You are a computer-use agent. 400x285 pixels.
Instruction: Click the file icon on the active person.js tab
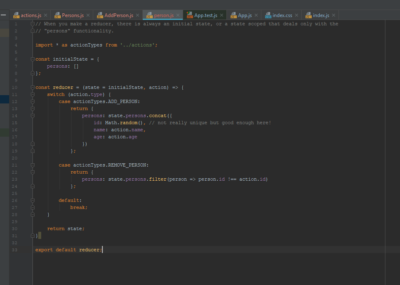pyautogui.click(x=149, y=15)
